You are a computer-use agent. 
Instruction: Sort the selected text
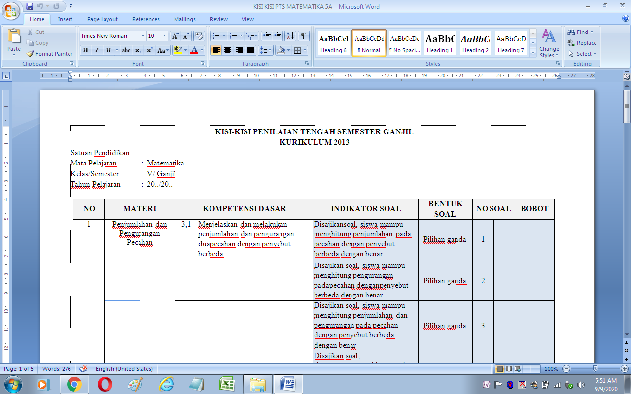click(x=290, y=36)
